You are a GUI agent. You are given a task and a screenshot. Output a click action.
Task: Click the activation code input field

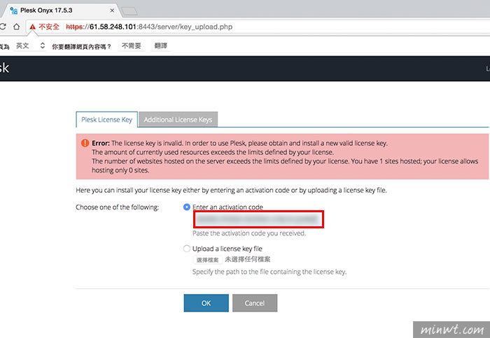pos(259,219)
